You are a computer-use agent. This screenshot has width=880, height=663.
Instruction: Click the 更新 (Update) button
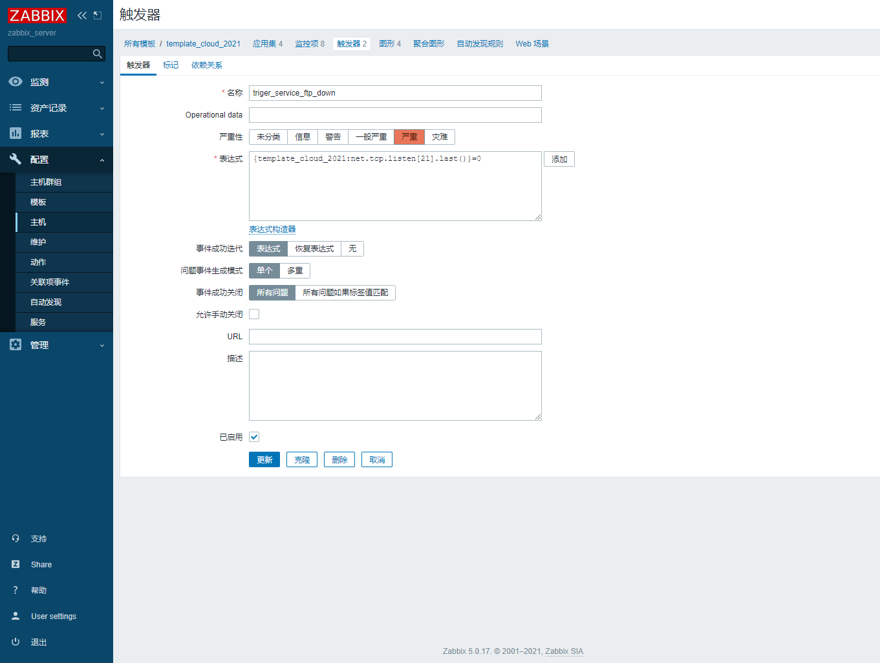tap(264, 459)
